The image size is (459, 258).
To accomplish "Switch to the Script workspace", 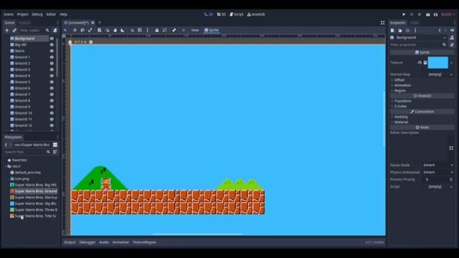I will coord(237,14).
